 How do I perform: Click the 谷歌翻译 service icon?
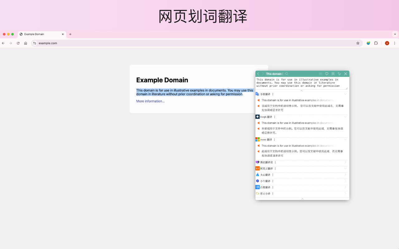(257, 94)
